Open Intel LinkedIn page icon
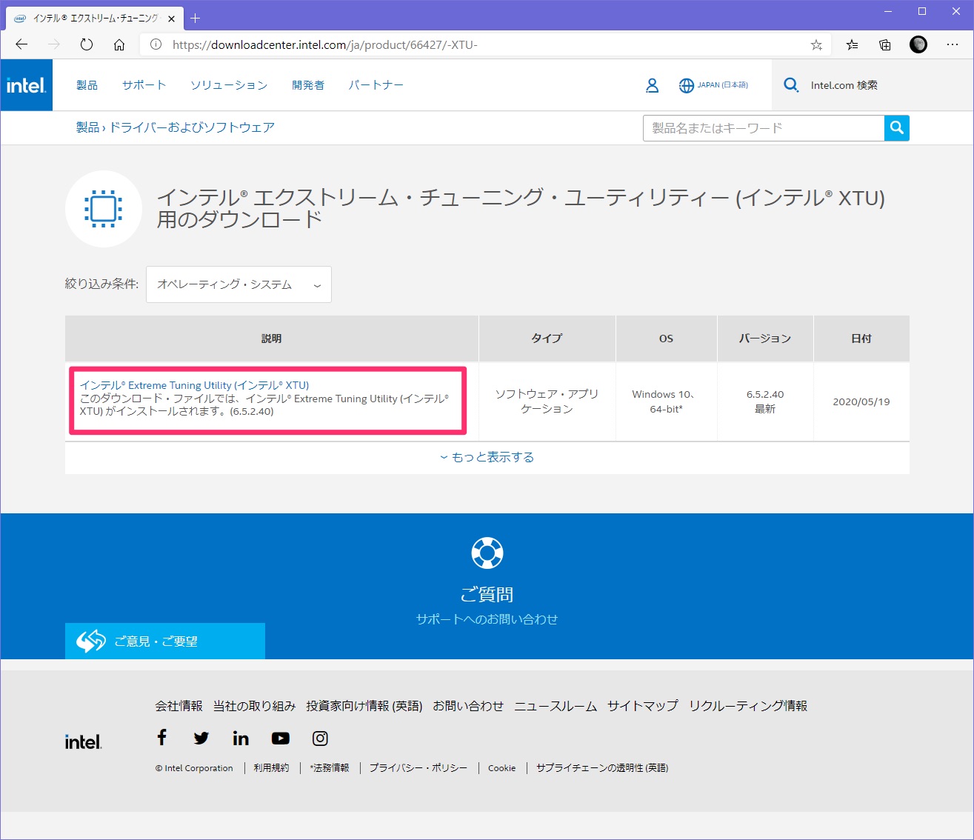This screenshot has height=840, width=974. tap(241, 738)
